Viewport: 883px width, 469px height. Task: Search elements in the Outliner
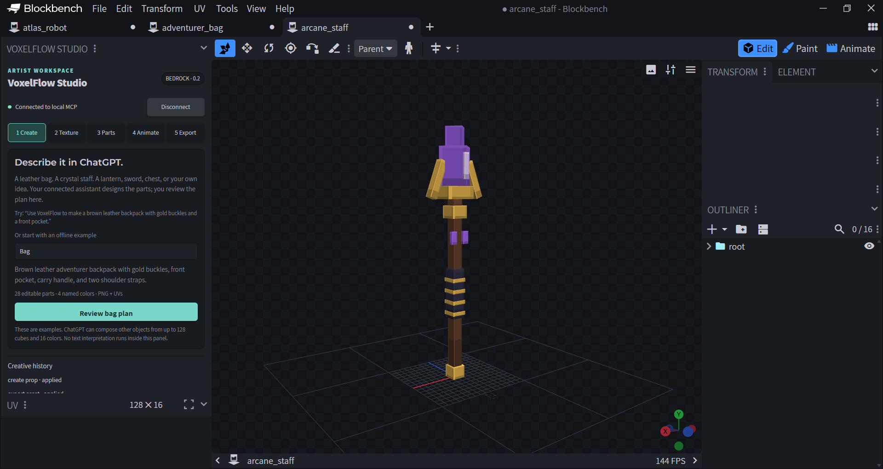point(839,229)
